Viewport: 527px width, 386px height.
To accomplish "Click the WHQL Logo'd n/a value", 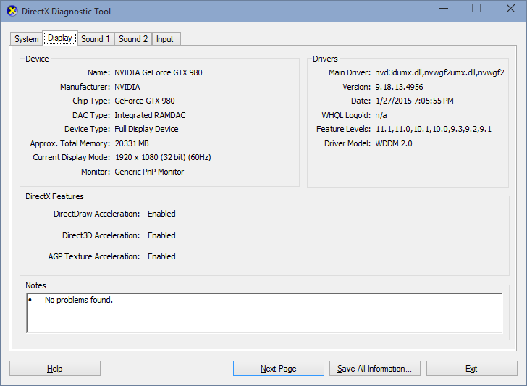I will click(381, 115).
